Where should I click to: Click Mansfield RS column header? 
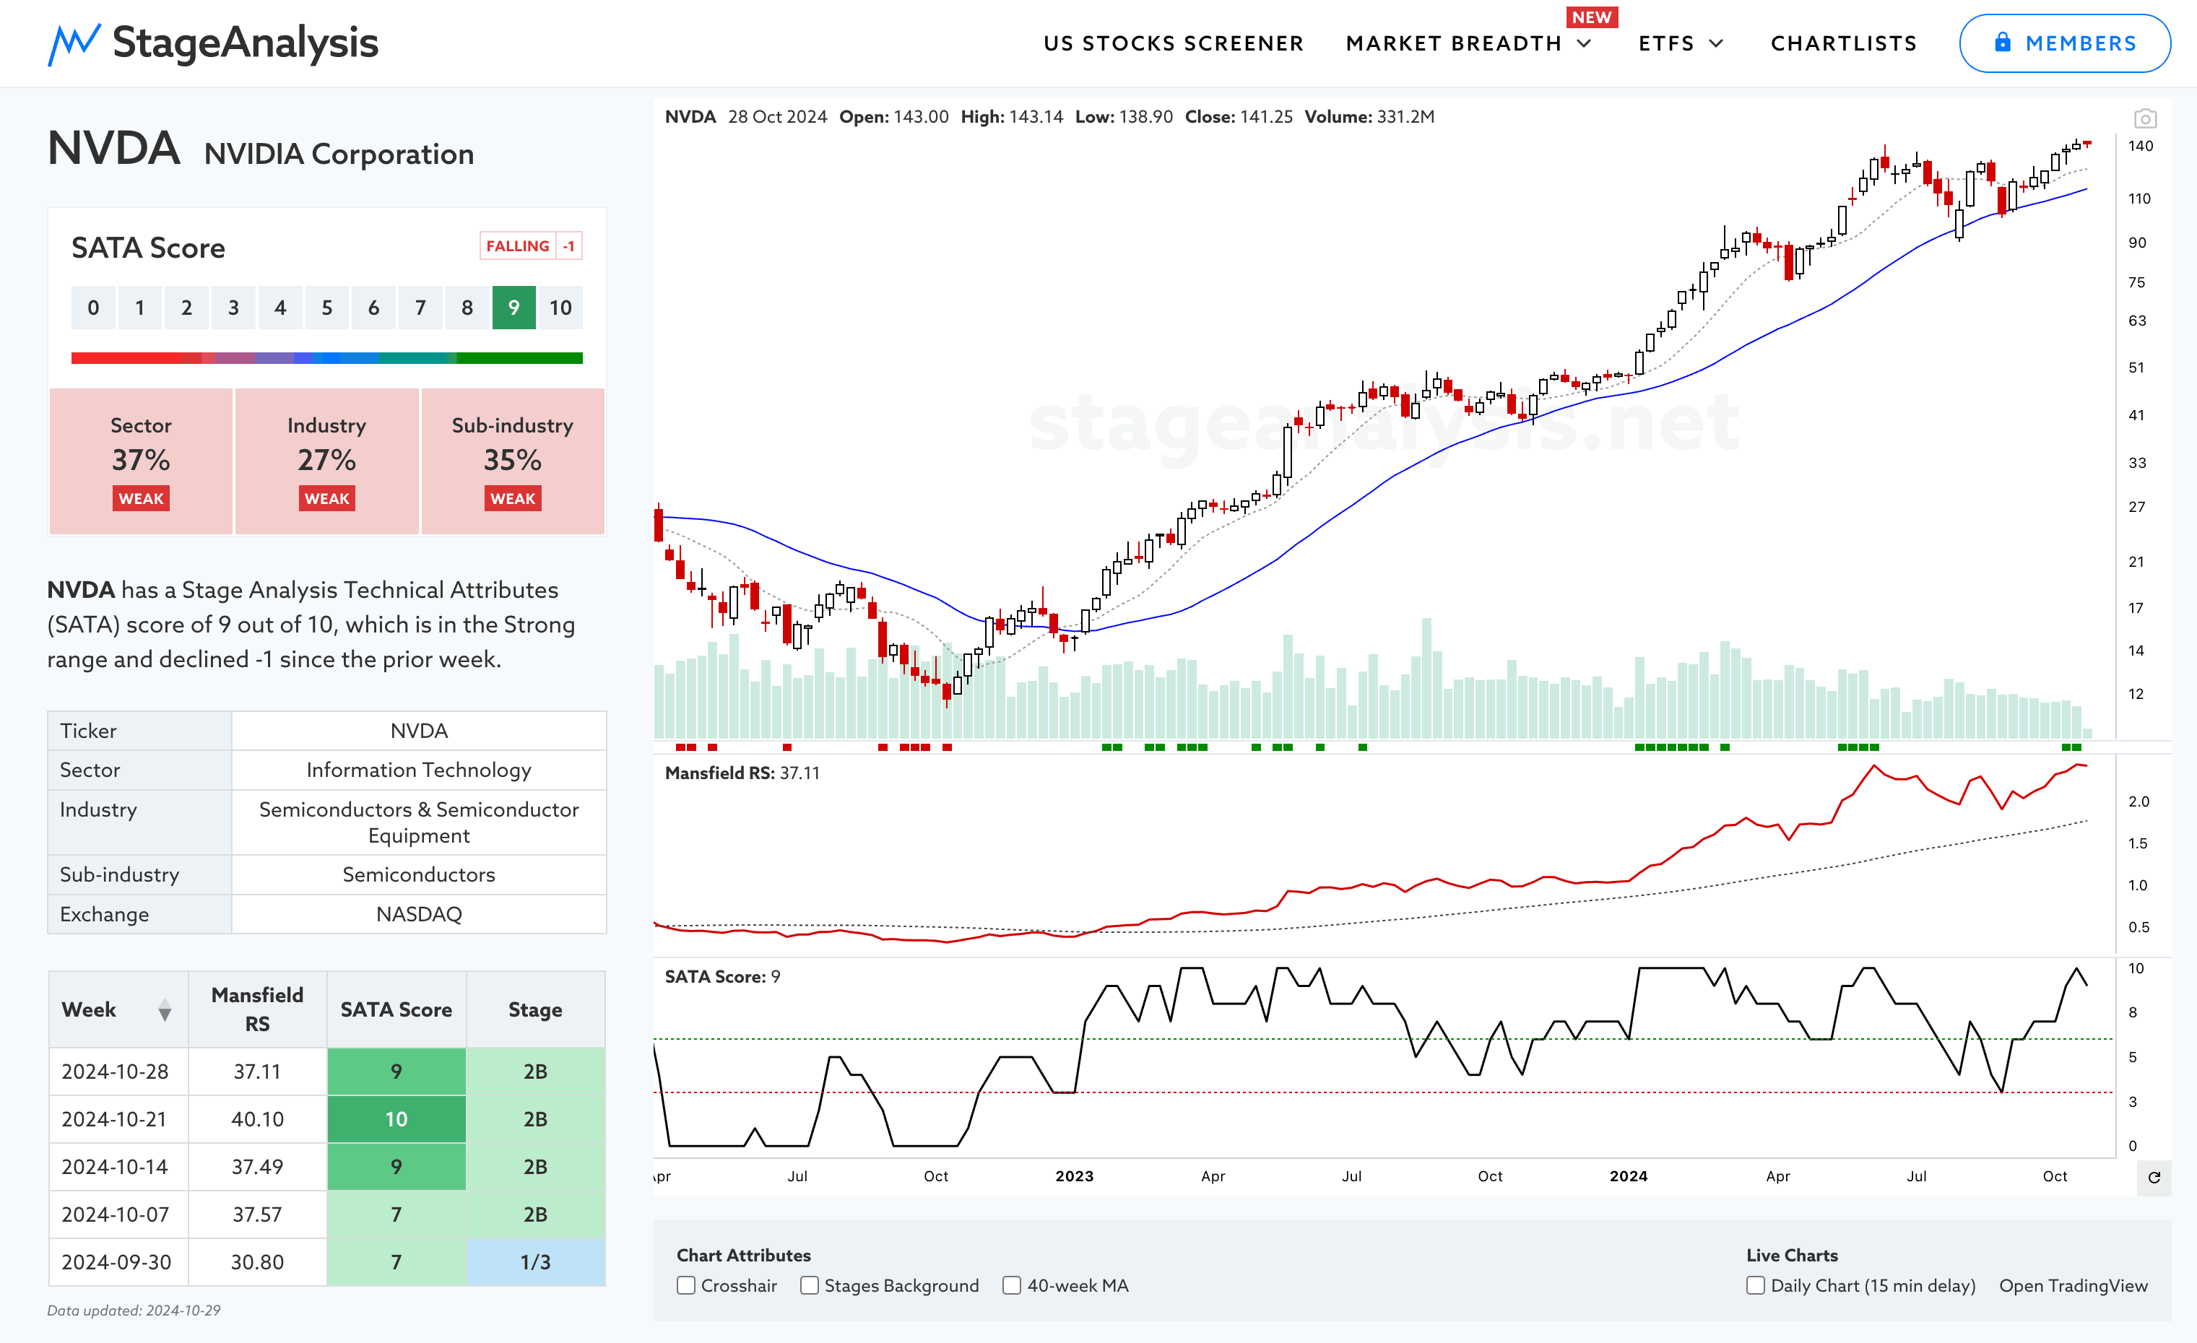[x=258, y=1009]
